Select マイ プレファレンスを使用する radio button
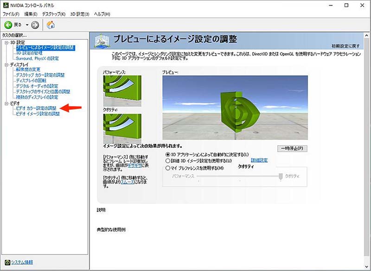Screen dimensions: 371x271 [168, 168]
